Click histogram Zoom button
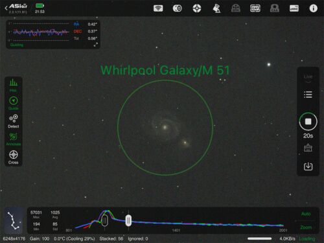Viewport: 324px width, 243px height. 306,227
